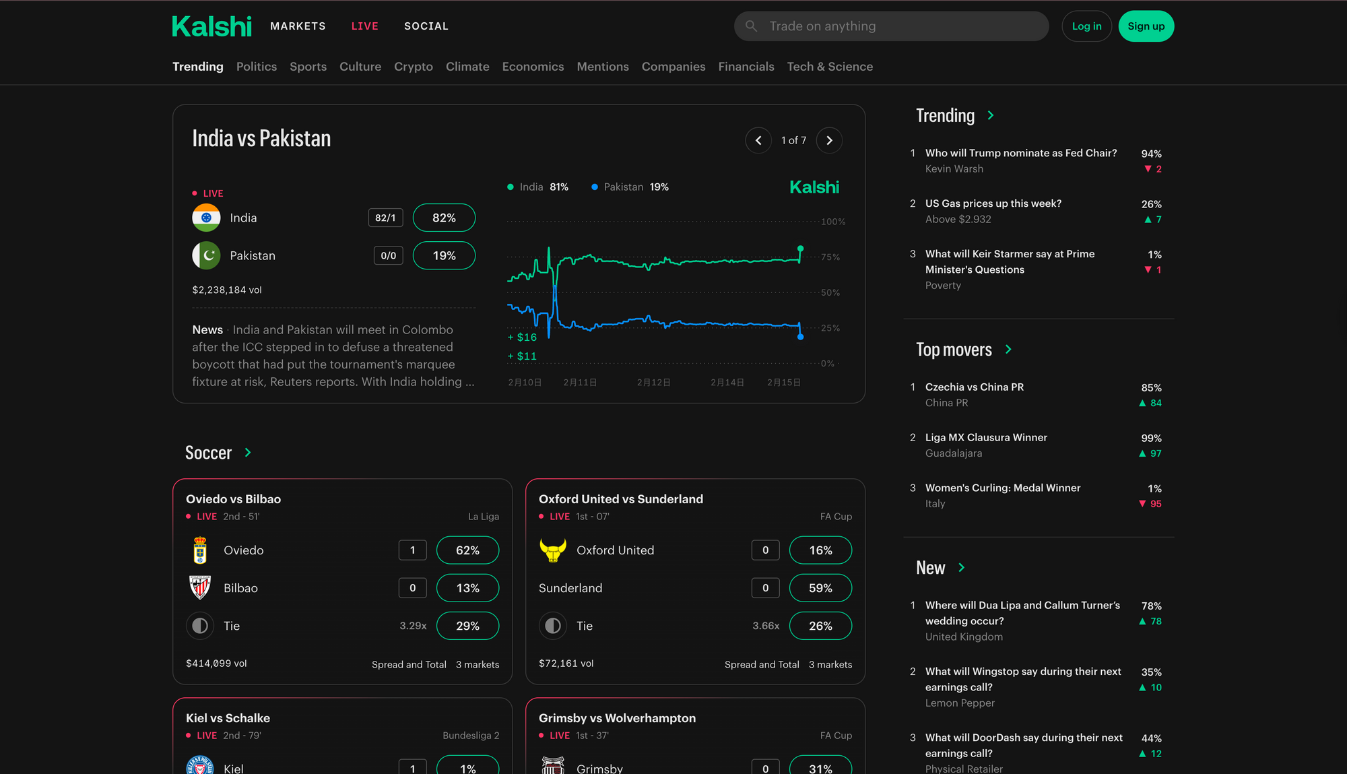
Task: Expand the Trending section chevron
Action: tap(990, 115)
